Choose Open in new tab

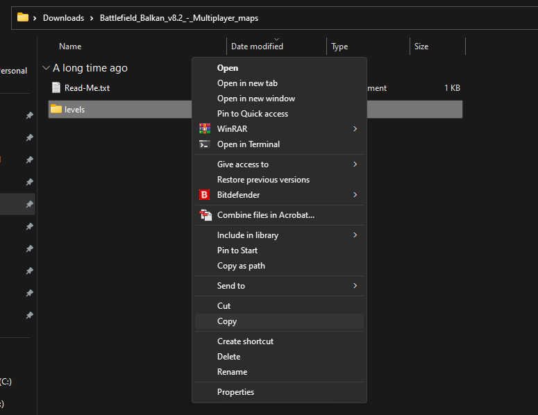(247, 83)
